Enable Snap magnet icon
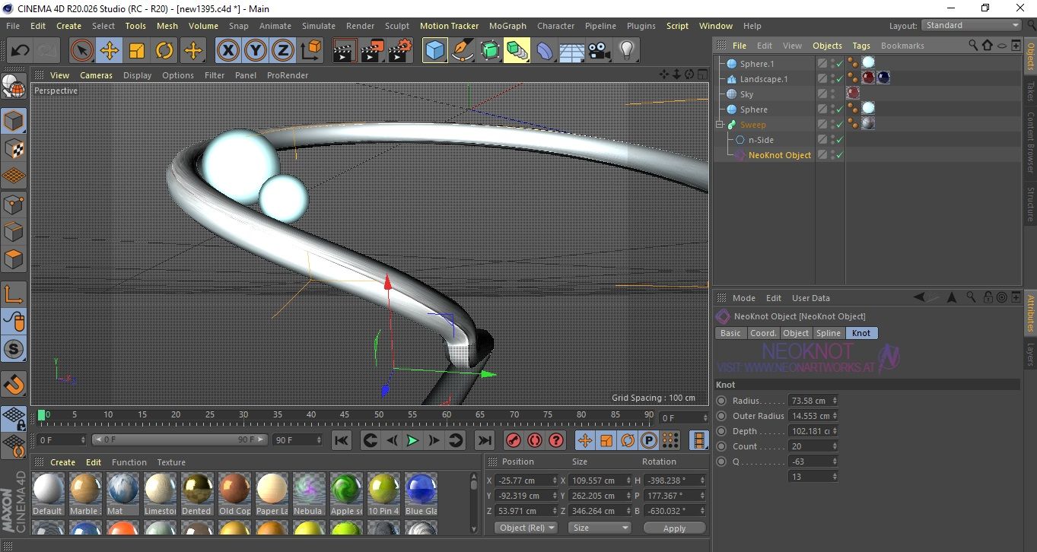The width and height of the screenshot is (1037, 552). click(14, 384)
